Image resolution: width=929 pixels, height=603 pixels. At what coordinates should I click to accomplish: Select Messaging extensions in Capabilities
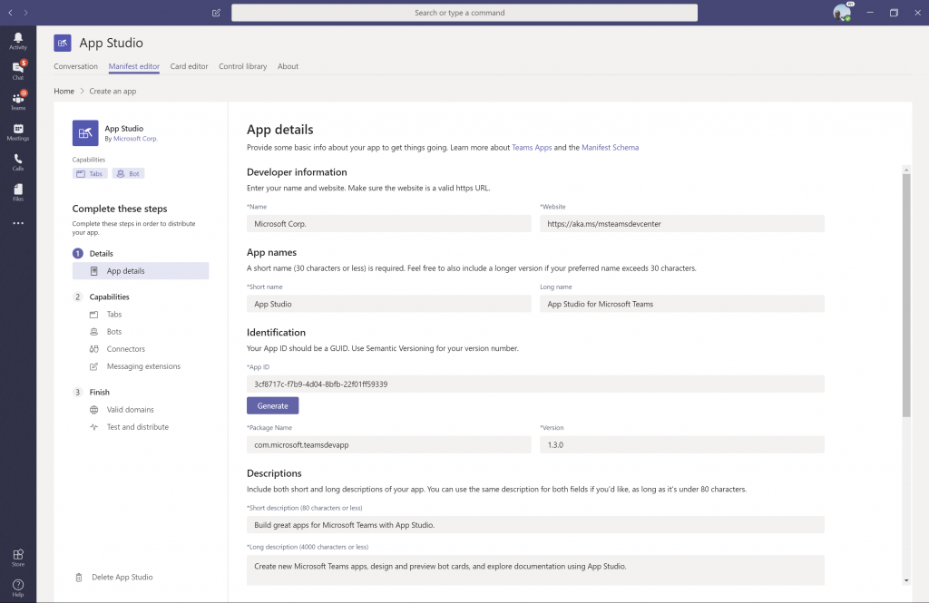pos(143,366)
